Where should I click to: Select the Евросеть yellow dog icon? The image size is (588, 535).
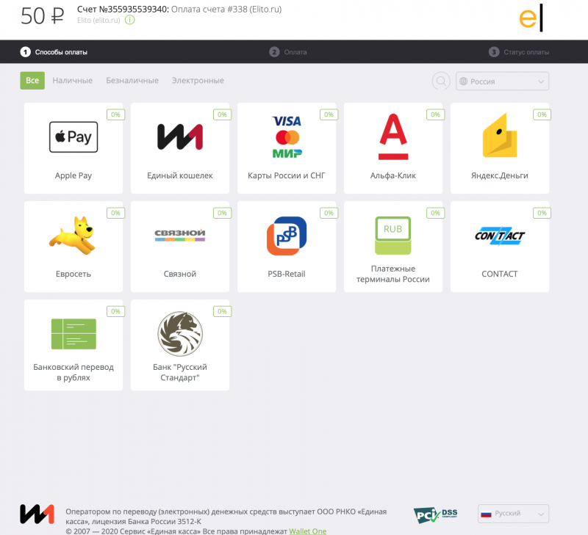[72, 236]
